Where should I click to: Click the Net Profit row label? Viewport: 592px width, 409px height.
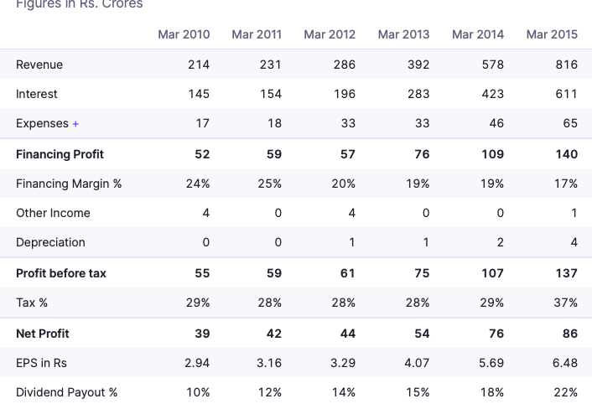(43, 334)
